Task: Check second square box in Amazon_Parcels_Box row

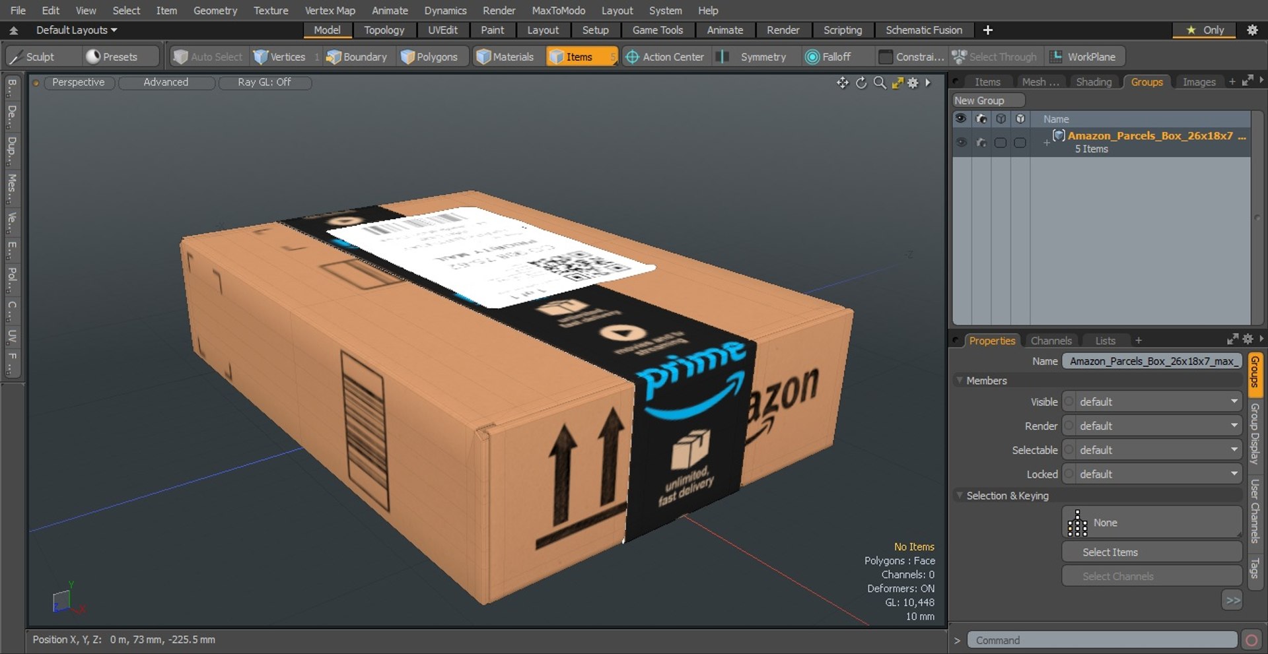Action: [1020, 143]
